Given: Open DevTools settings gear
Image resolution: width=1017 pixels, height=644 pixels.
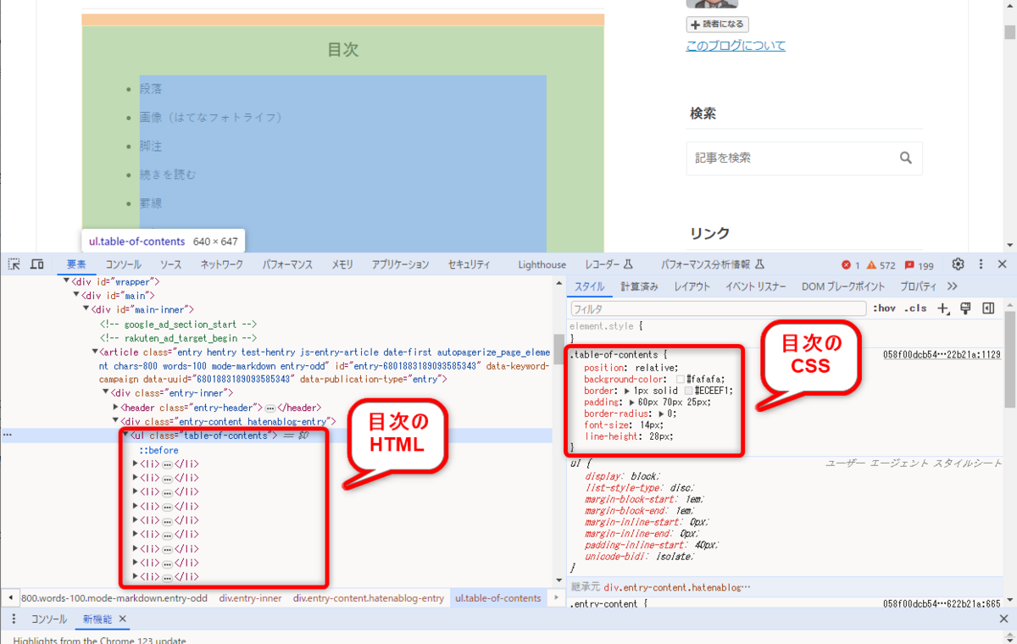Looking at the screenshot, I should [x=959, y=264].
